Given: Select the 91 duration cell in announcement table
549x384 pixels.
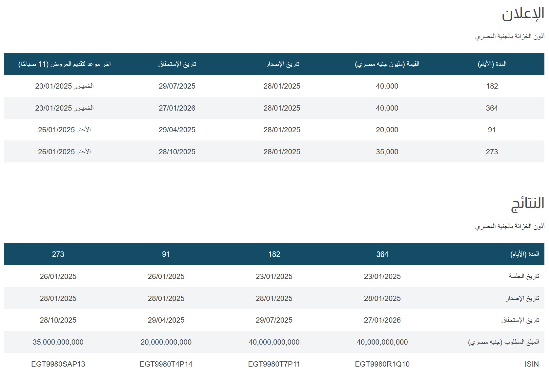Looking at the screenshot, I should point(492,130).
